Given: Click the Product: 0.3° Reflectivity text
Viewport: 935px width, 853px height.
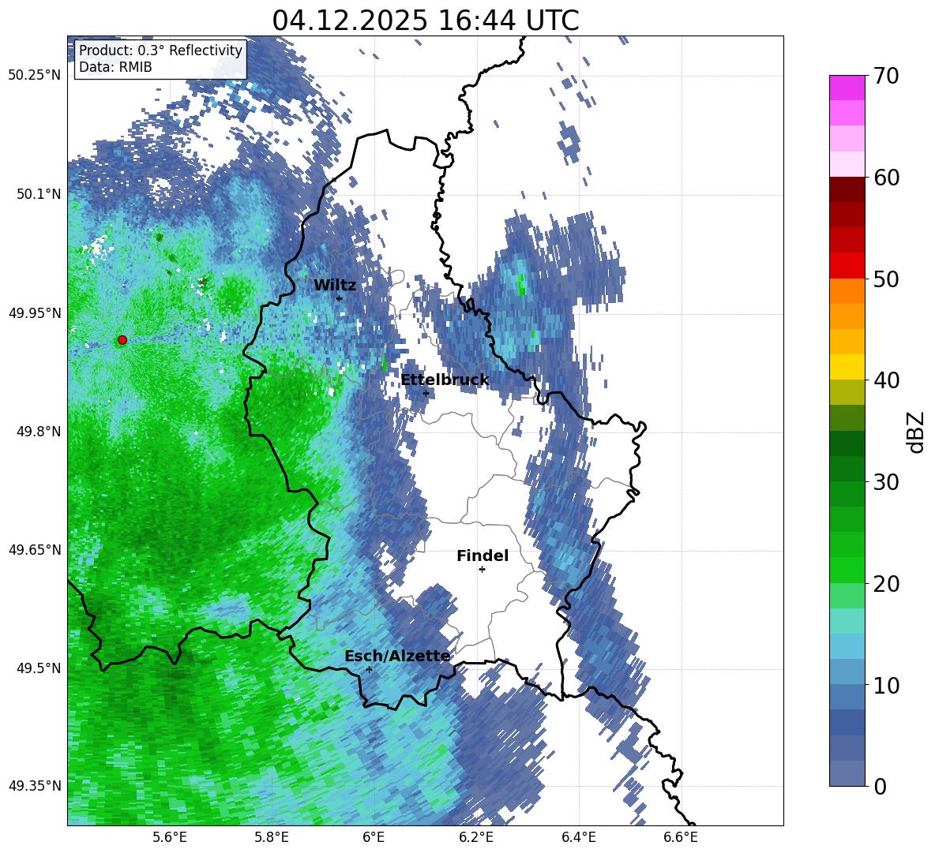Looking at the screenshot, I should click(x=161, y=51).
